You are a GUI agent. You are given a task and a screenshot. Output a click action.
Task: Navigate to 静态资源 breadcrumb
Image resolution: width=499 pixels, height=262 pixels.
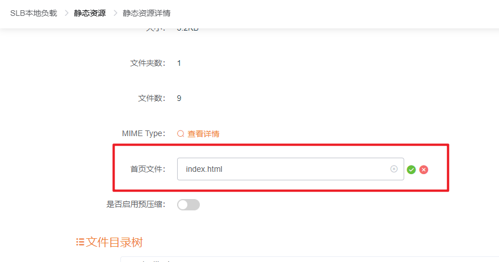[x=90, y=13]
